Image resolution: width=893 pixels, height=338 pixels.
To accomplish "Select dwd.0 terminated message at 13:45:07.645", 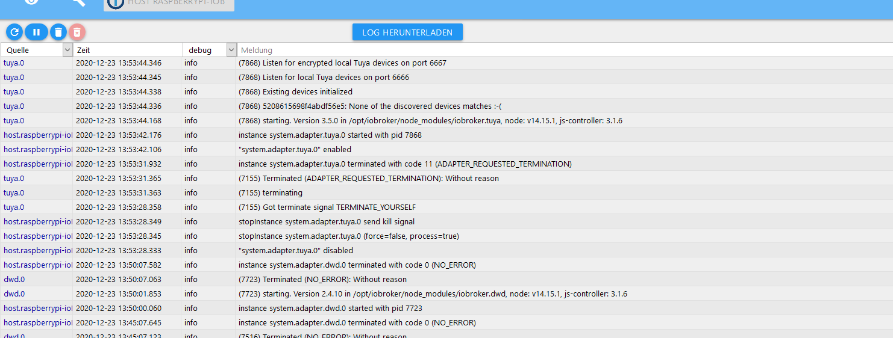I will (x=357, y=322).
